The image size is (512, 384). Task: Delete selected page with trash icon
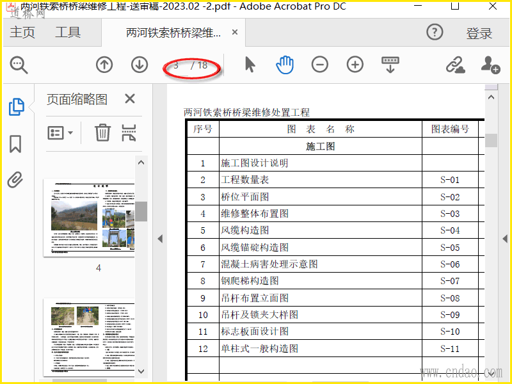[x=102, y=132]
